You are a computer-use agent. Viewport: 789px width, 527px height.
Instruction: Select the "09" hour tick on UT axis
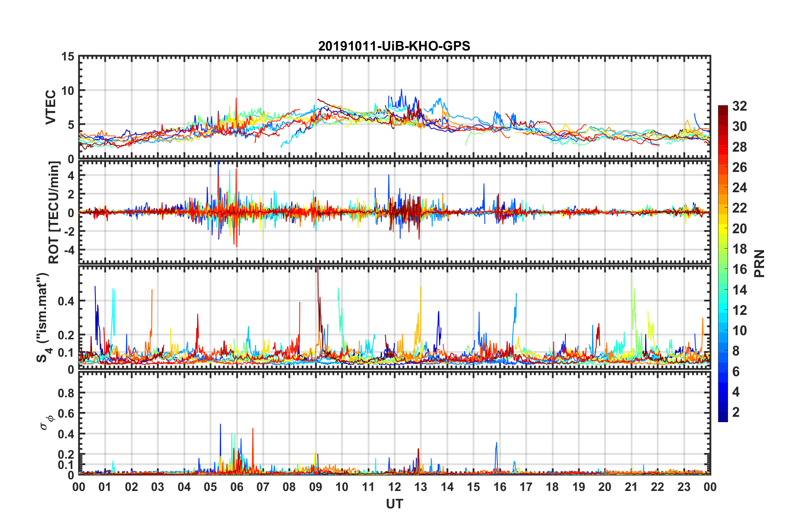pyautogui.click(x=316, y=487)
